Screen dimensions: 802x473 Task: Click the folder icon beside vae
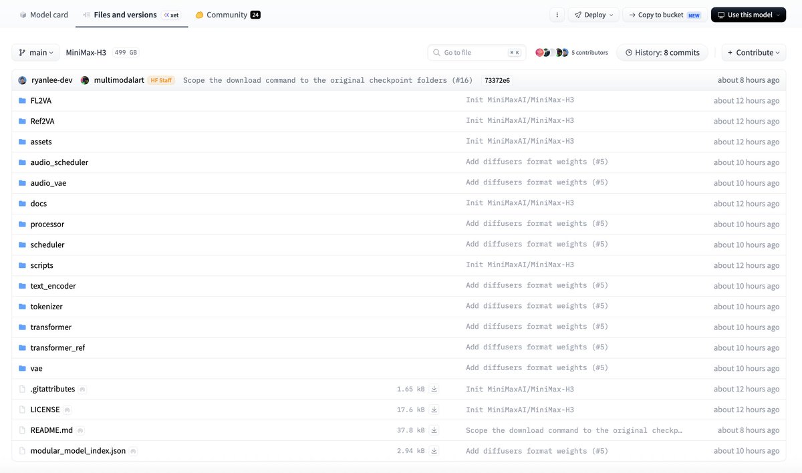(x=22, y=369)
